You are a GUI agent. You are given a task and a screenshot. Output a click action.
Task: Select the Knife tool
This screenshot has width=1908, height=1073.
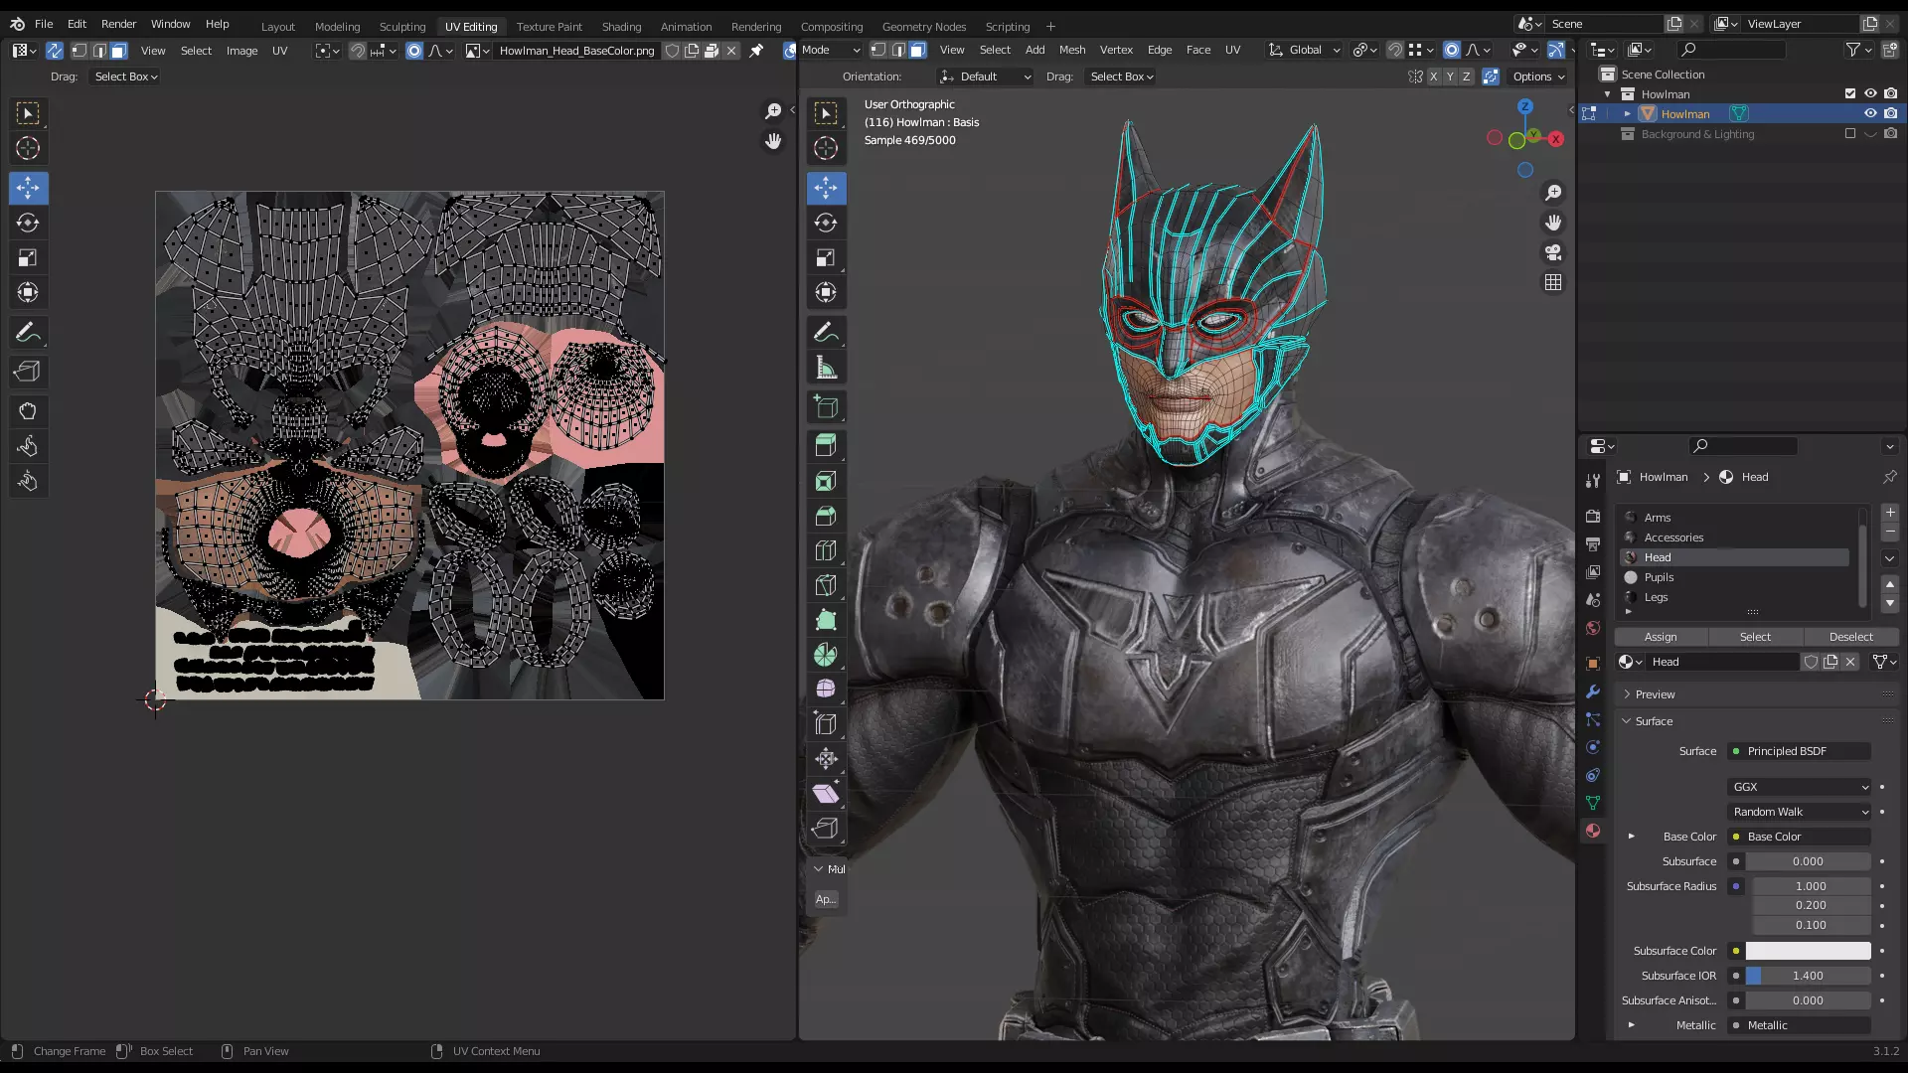[826, 586]
